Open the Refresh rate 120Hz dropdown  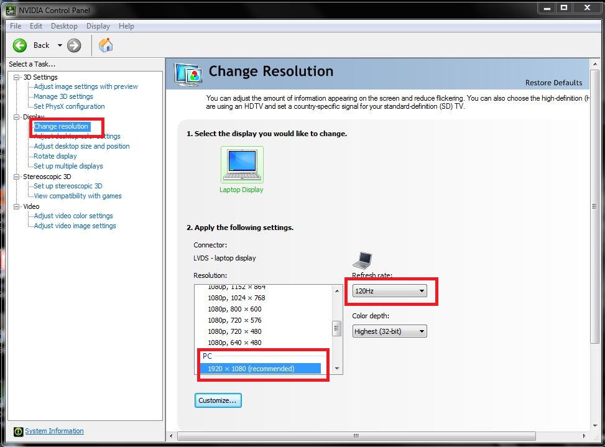[390, 291]
